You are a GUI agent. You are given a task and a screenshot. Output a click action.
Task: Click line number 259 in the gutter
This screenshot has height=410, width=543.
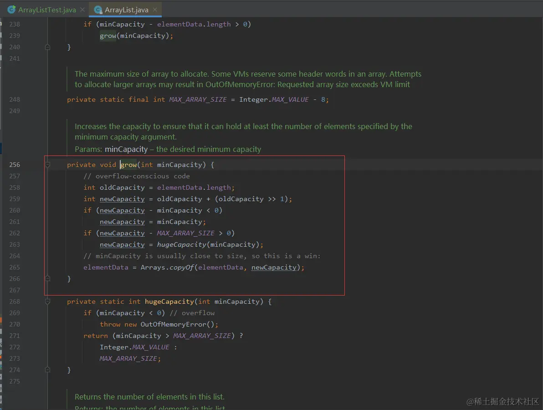[x=15, y=199]
